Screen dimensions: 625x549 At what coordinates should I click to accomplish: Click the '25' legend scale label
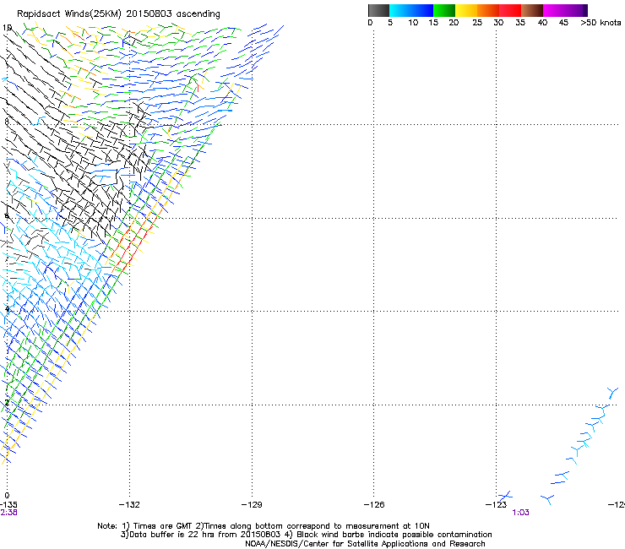click(x=477, y=23)
